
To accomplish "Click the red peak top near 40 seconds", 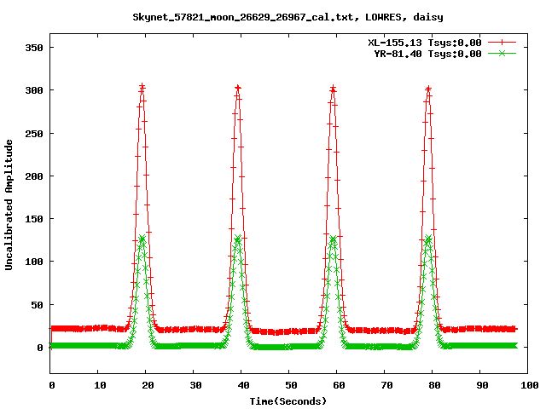I will point(238,88).
